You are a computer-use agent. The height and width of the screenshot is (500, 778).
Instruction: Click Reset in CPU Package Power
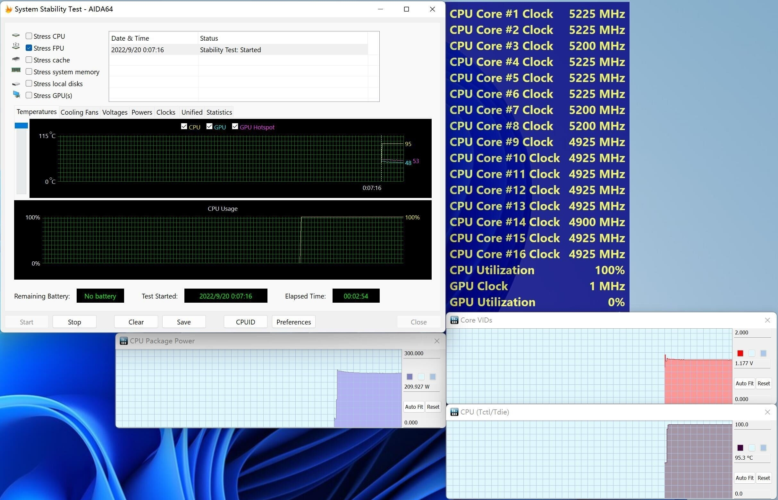[x=433, y=407]
